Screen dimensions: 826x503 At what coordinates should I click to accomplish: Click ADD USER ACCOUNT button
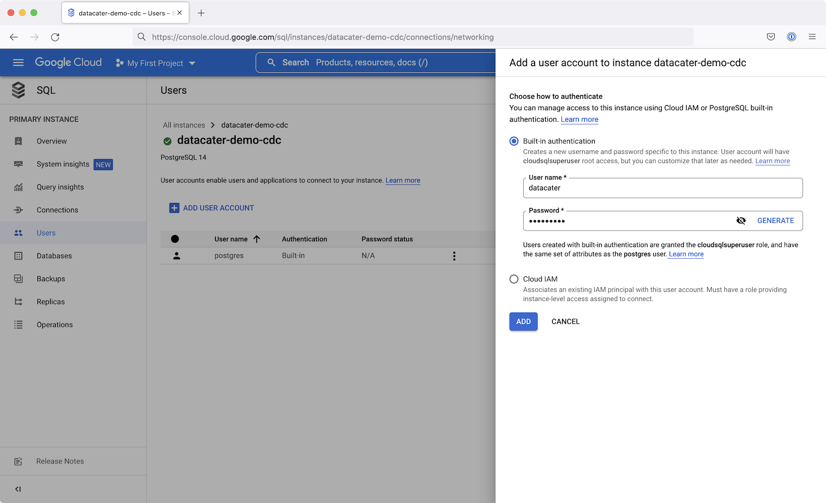point(212,208)
